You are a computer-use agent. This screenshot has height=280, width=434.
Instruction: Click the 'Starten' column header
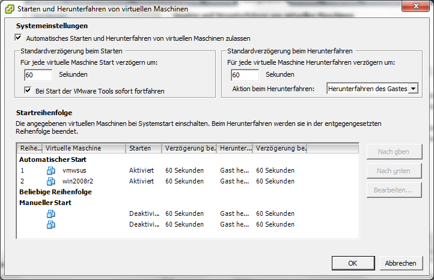(x=143, y=148)
